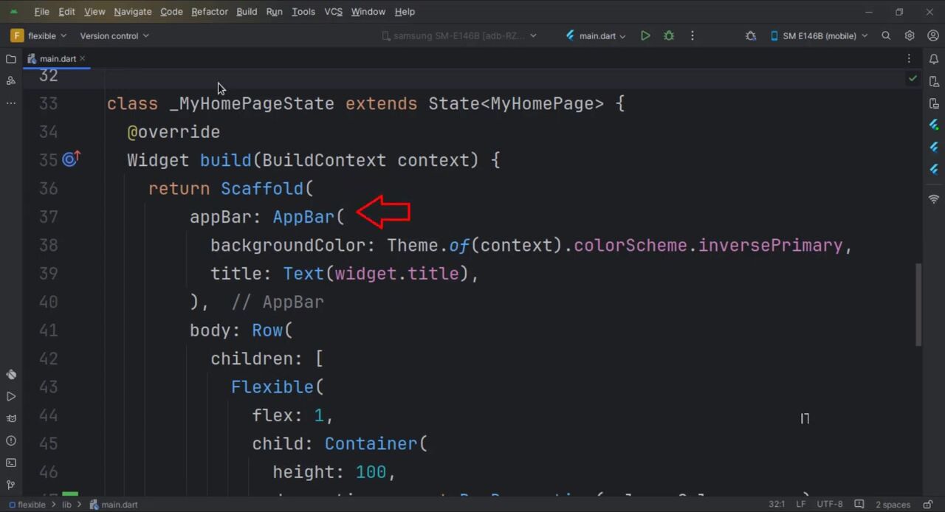The image size is (945, 512).
Task: Expand the flexible project dropdown
Action: (40, 35)
